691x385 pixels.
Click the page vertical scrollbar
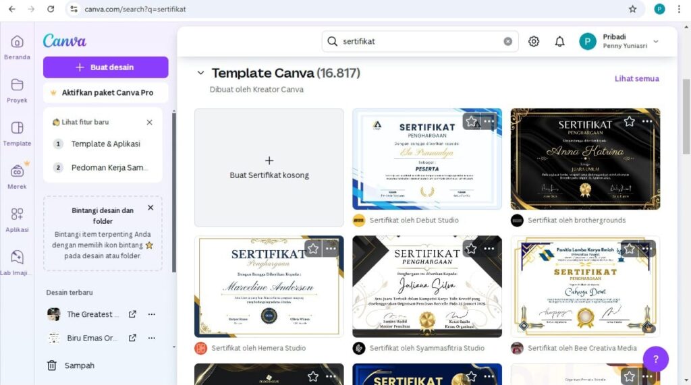coord(686,117)
